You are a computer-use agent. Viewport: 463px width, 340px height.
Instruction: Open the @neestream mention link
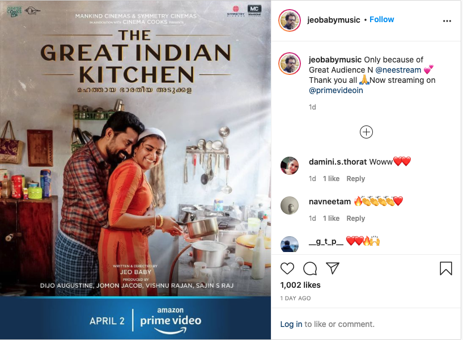398,70
